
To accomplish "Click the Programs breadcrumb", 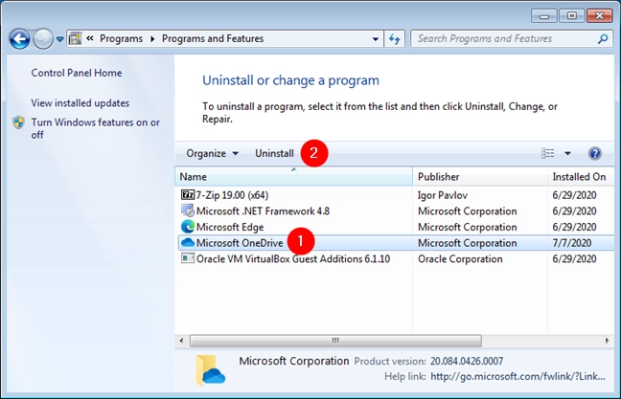I will [x=121, y=39].
